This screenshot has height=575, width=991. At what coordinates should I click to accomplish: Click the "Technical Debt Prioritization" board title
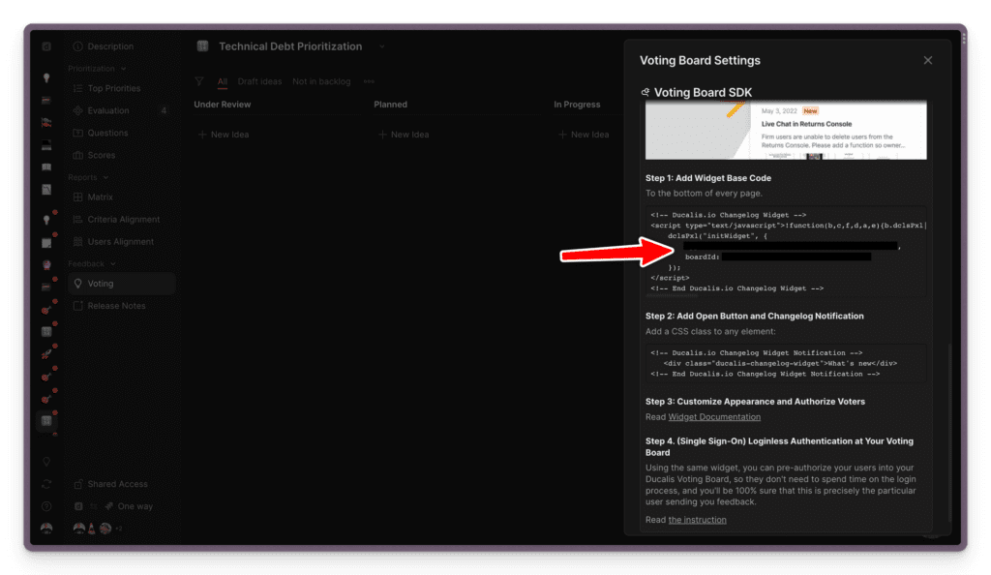pos(290,46)
